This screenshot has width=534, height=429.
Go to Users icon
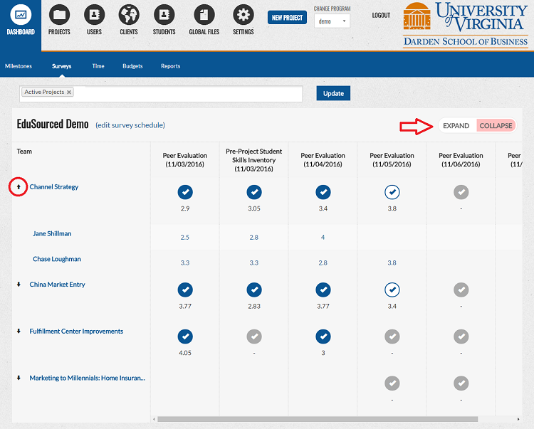[94, 15]
